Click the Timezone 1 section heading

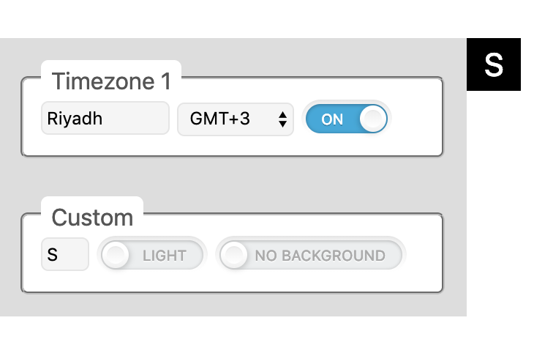[111, 81]
